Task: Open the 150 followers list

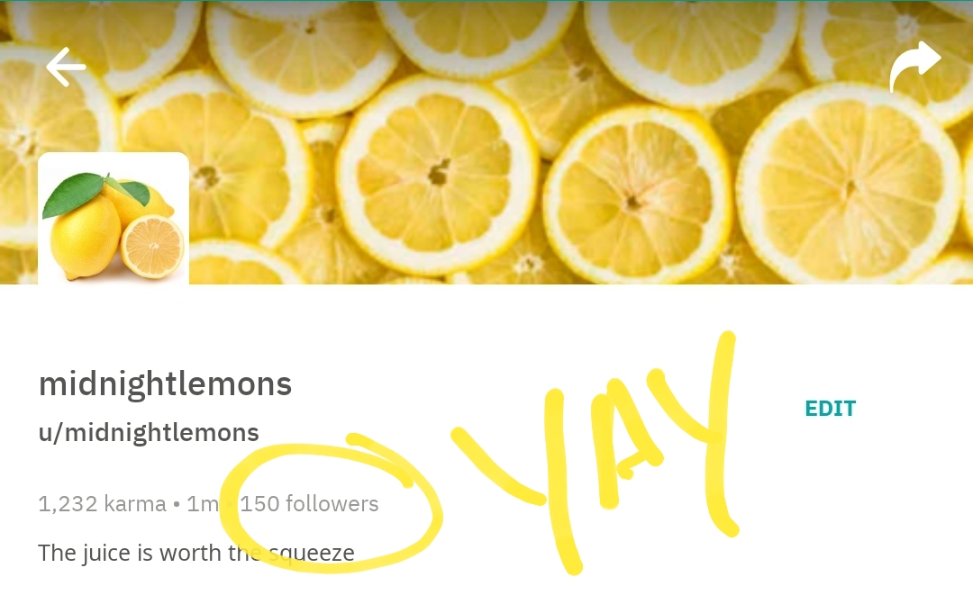Action: pyautogui.click(x=309, y=504)
